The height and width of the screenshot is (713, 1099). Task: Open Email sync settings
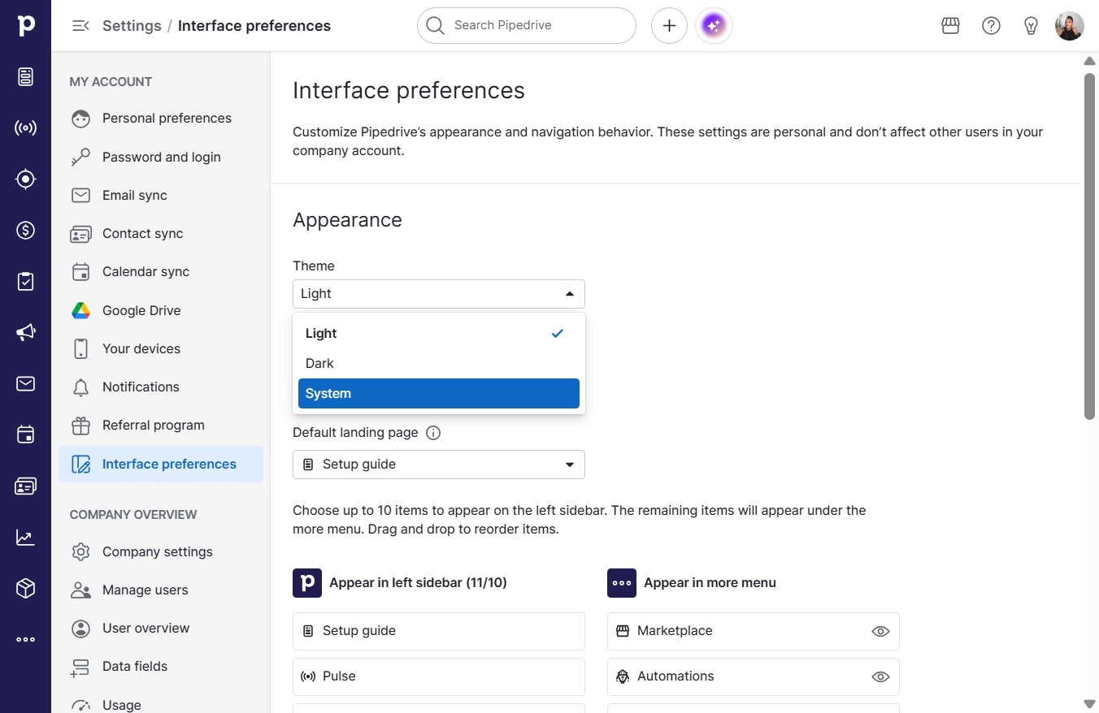click(161, 195)
